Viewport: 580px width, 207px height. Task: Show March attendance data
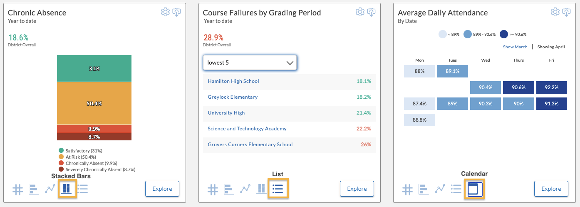coord(515,47)
